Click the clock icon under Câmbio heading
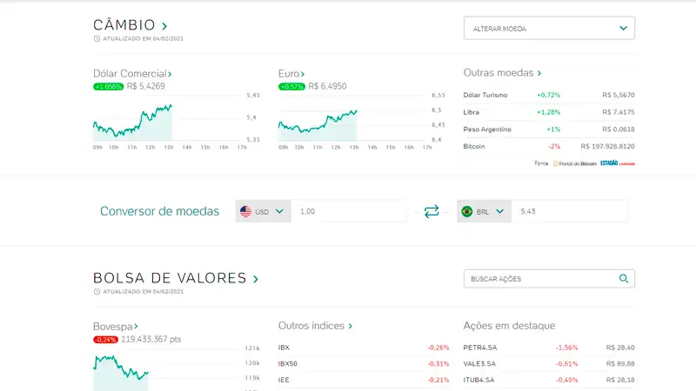The image size is (696, 391). pyautogui.click(x=97, y=39)
